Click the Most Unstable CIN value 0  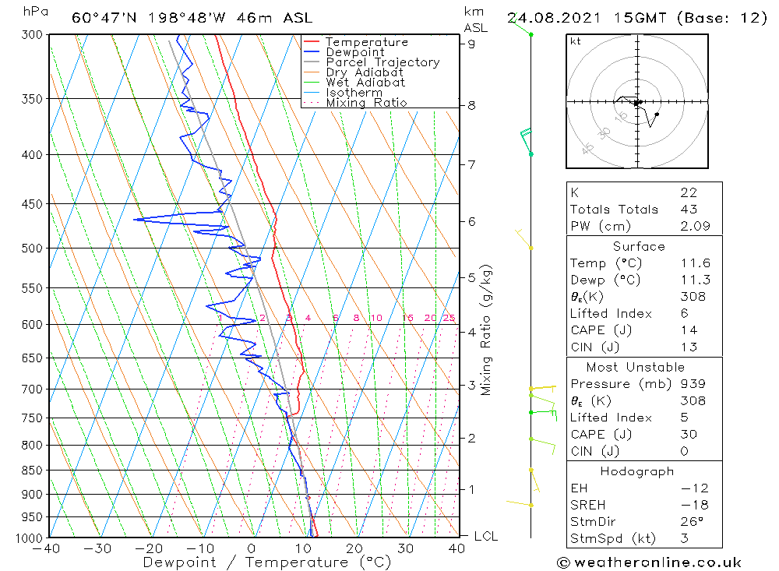pyautogui.click(x=685, y=451)
